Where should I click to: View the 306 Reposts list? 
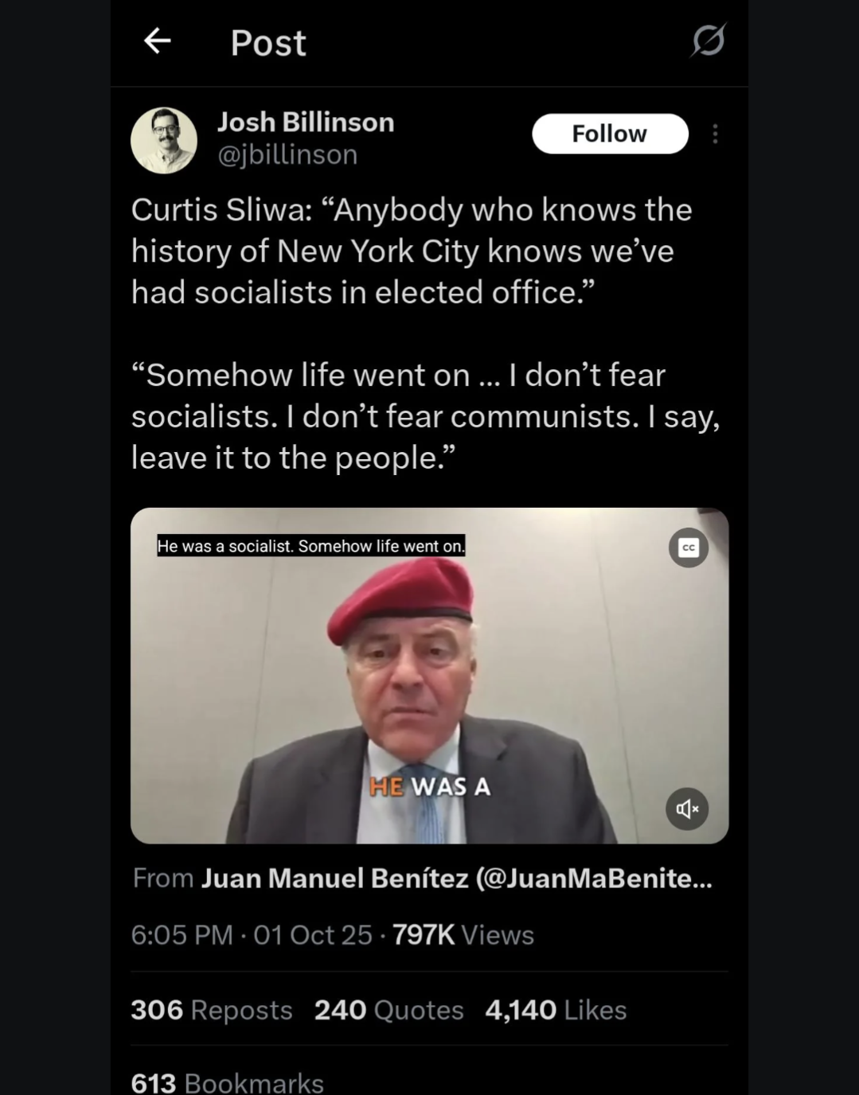point(212,1010)
